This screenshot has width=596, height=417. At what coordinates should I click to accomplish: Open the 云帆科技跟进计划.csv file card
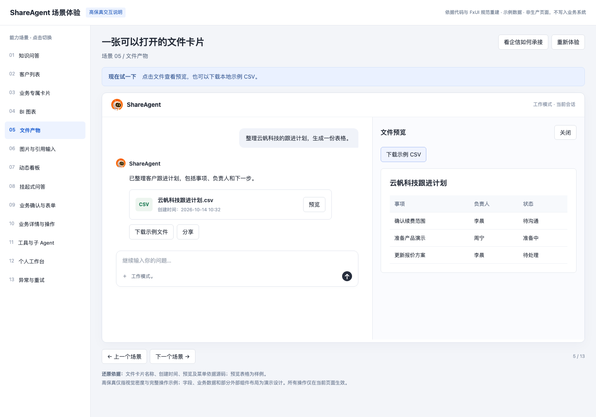(230, 205)
